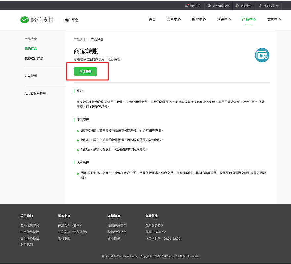Click the green 微信支付 logo

pos(24,20)
